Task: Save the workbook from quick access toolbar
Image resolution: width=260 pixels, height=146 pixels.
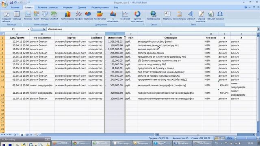Action: click(11, 2)
